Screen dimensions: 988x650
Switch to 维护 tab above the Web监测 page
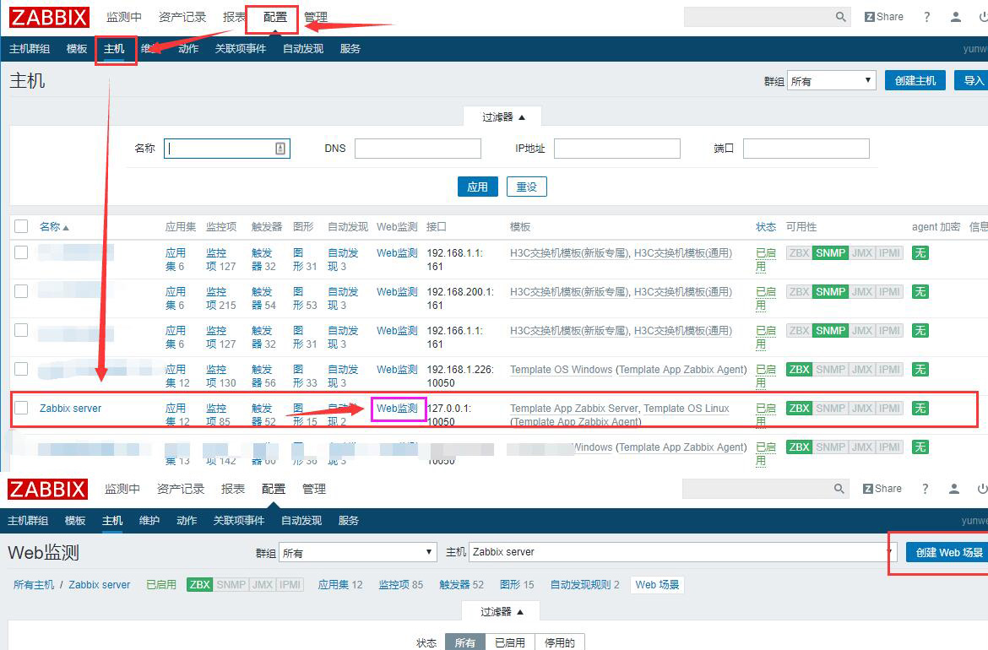coord(149,520)
